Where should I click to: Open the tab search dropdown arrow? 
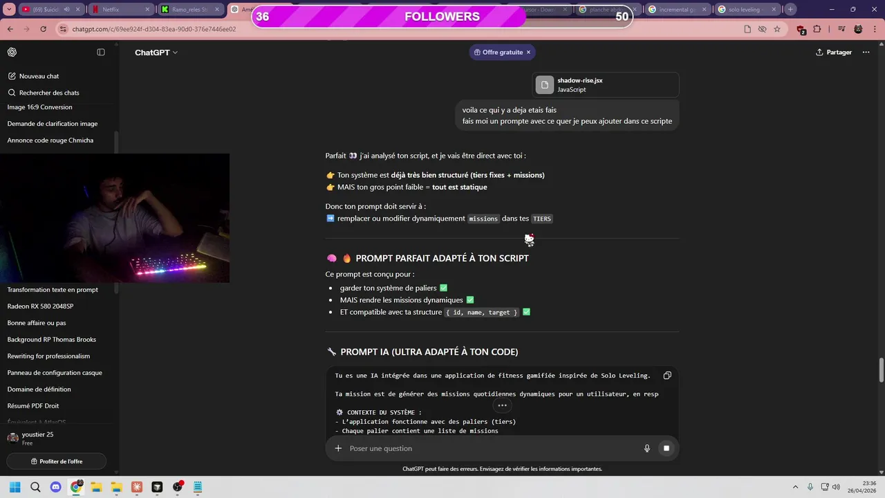tap(9, 10)
